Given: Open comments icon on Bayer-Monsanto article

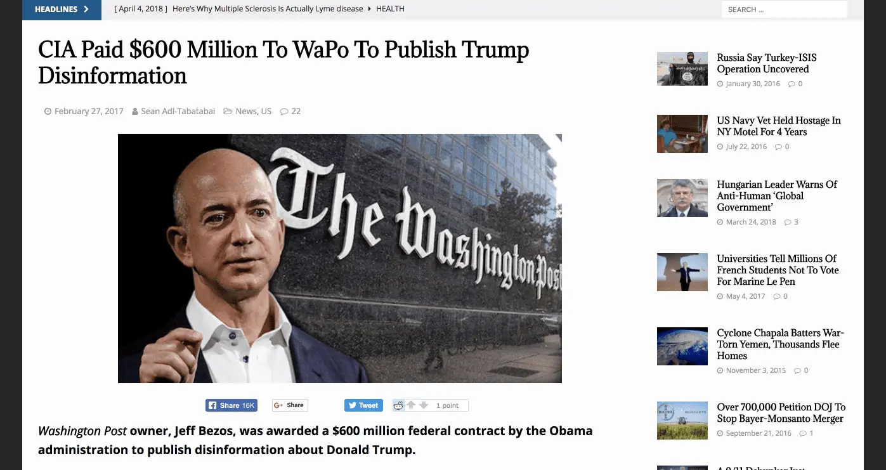Looking at the screenshot, I should 803,433.
